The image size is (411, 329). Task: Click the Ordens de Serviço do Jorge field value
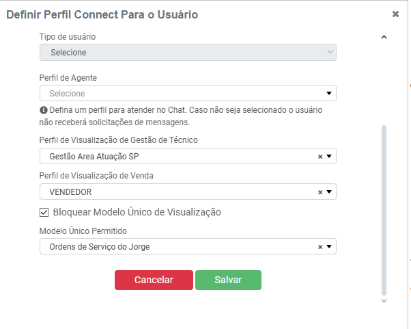(x=100, y=247)
